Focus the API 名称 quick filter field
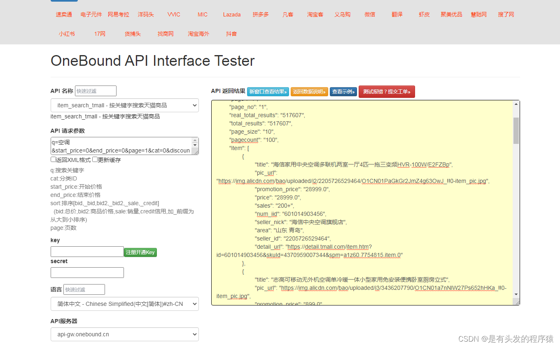This screenshot has width=560, height=347. pyautogui.click(x=96, y=91)
